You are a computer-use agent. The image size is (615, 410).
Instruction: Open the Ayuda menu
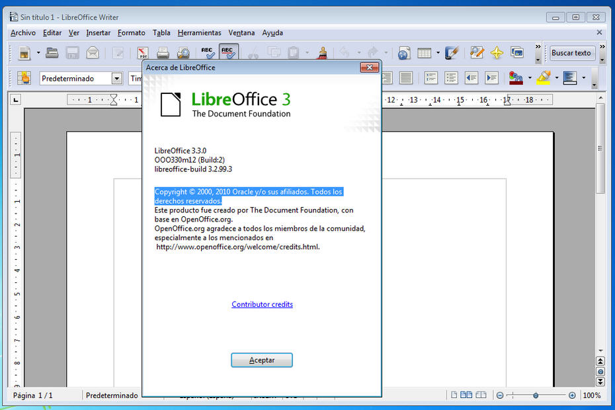click(272, 33)
